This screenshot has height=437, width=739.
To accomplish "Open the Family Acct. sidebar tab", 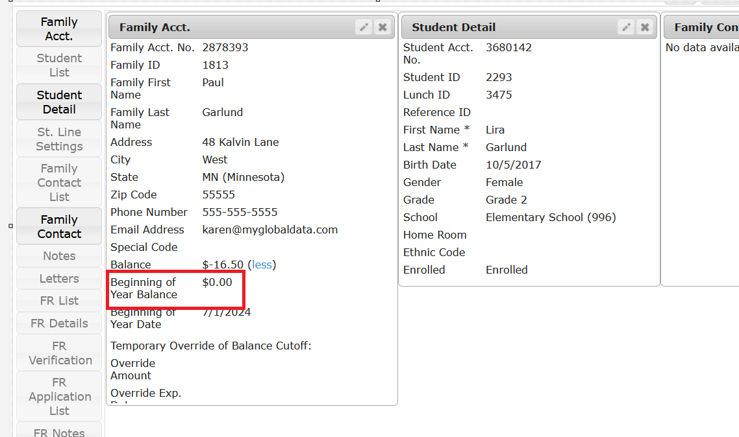I will [x=59, y=29].
